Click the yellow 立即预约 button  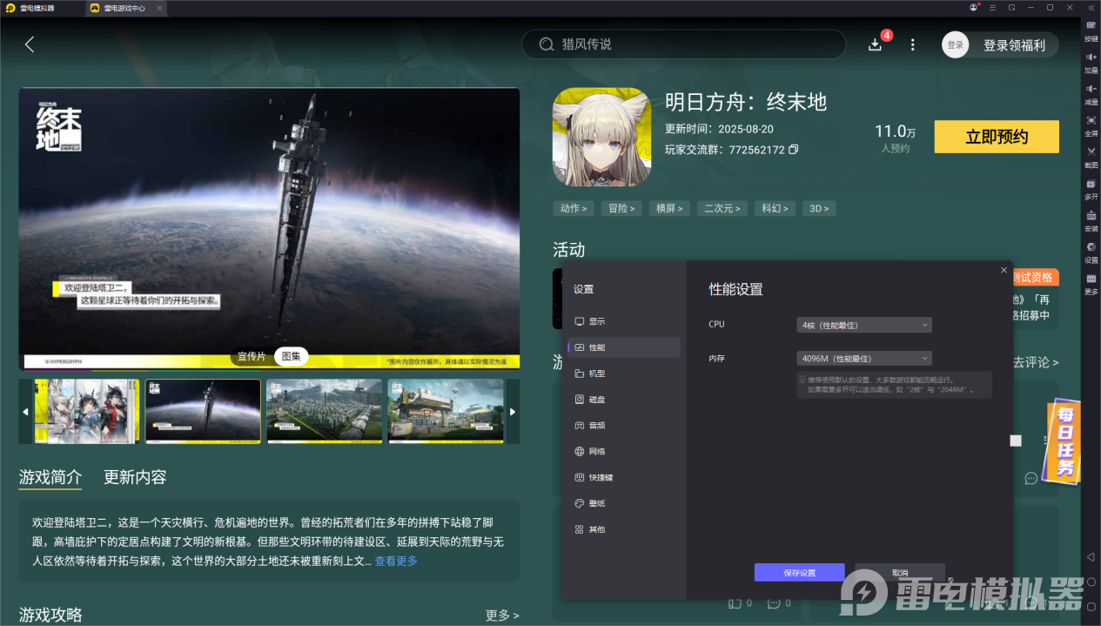[997, 137]
